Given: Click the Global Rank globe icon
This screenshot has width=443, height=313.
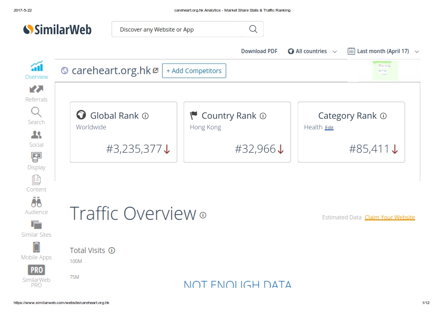Looking at the screenshot, I should pos(81,115).
